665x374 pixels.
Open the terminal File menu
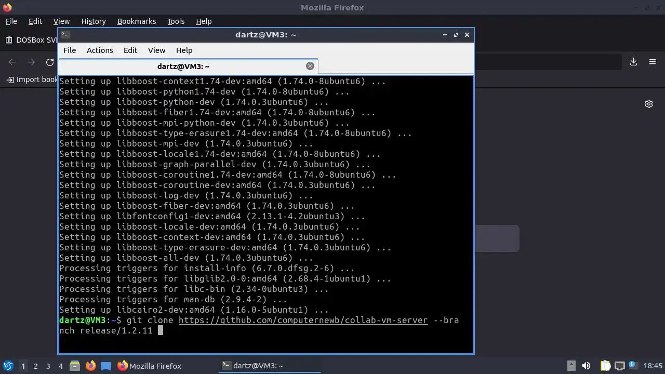pos(70,50)
